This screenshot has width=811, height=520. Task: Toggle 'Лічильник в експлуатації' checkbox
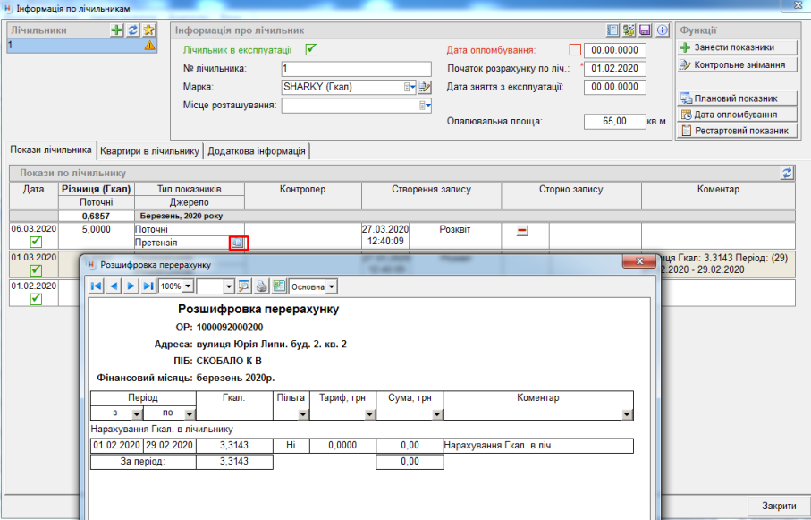coord(311,49)
